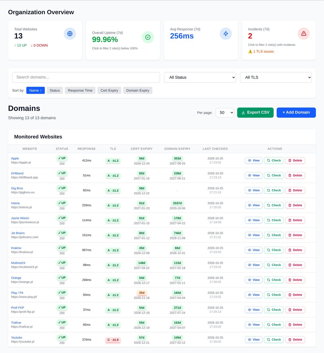Click the 1 TLS issues warning text

[x=264, y=52]
